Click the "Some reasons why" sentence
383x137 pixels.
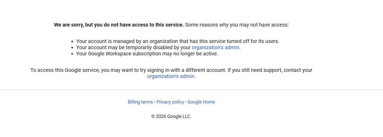point(237,25)
